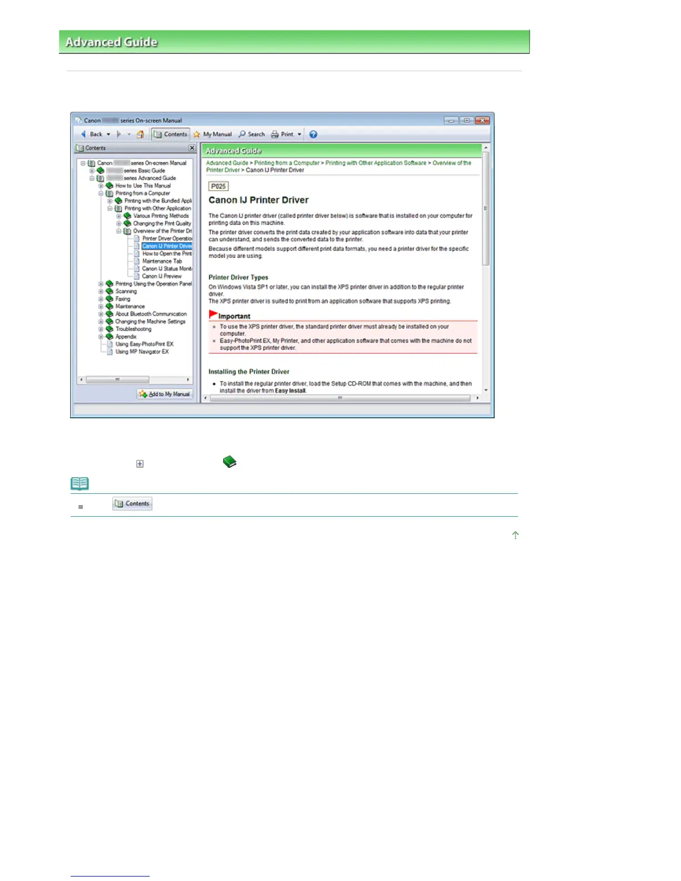This screenshot has width=681, height=881.
Task: Click the Faxing book icon
Action: pos(110,299)
